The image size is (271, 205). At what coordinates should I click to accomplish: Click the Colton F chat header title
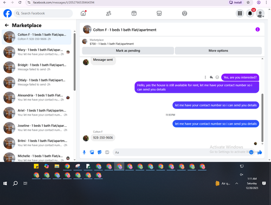pos(125,30)
